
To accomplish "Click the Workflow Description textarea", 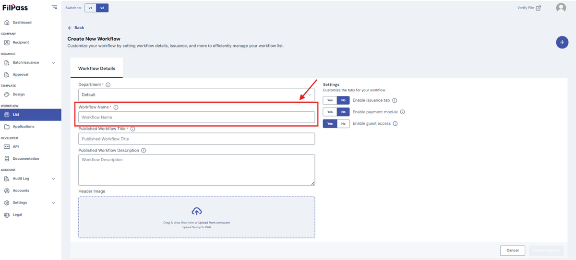I will click(x=197, y=170).
